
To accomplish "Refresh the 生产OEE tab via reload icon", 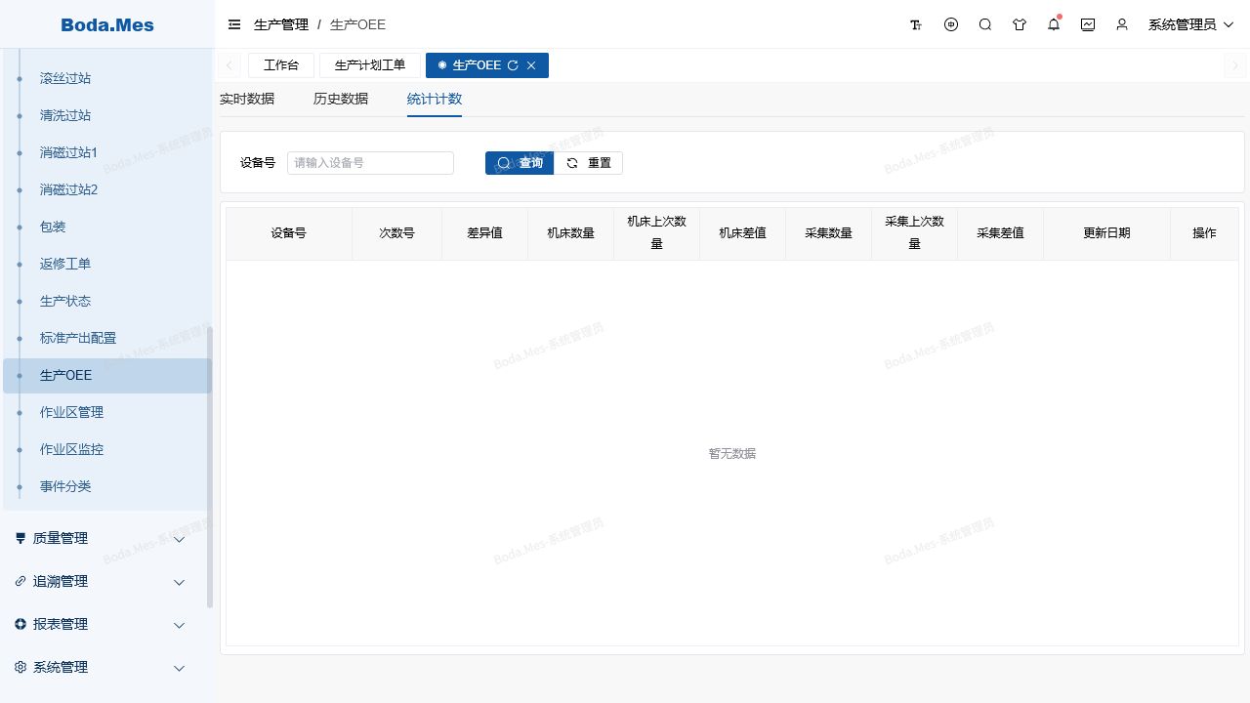I will 513,65.
